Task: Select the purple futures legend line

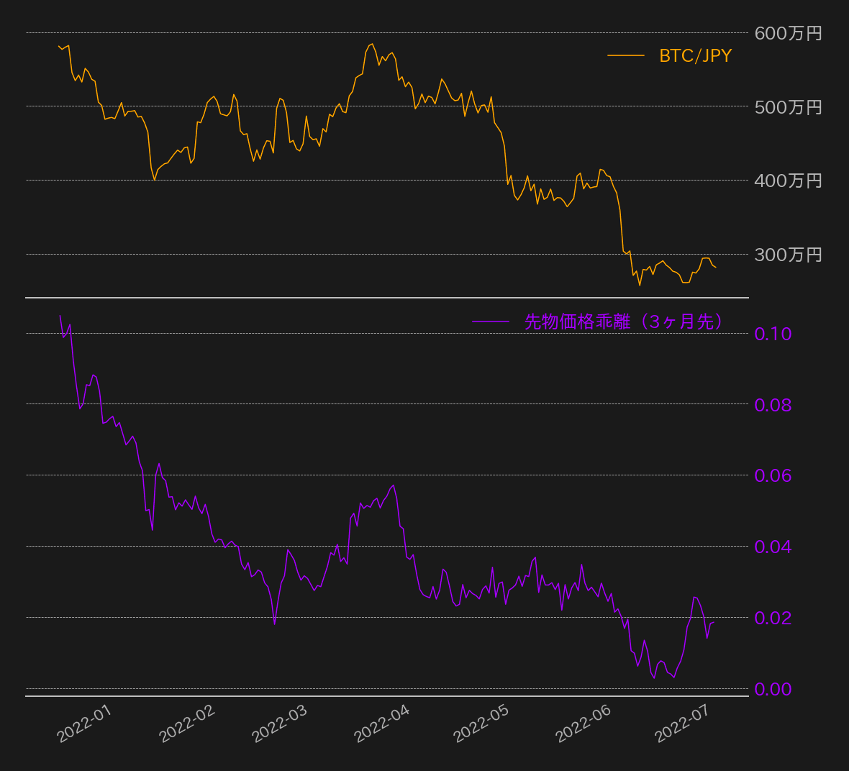Action: click(490, 321)
